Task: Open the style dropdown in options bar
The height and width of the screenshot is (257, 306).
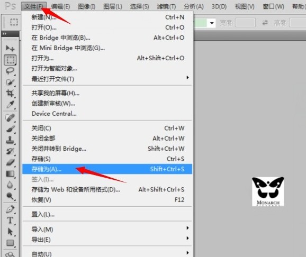Action: point(212,23)
